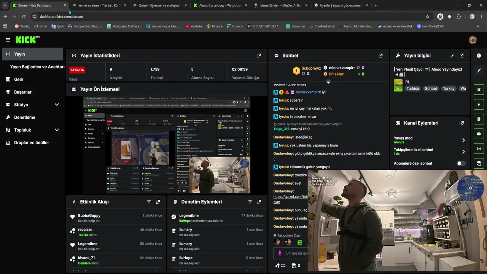Open Başarılar in the sidebar
487x274 pixels.
coord(32,92)
